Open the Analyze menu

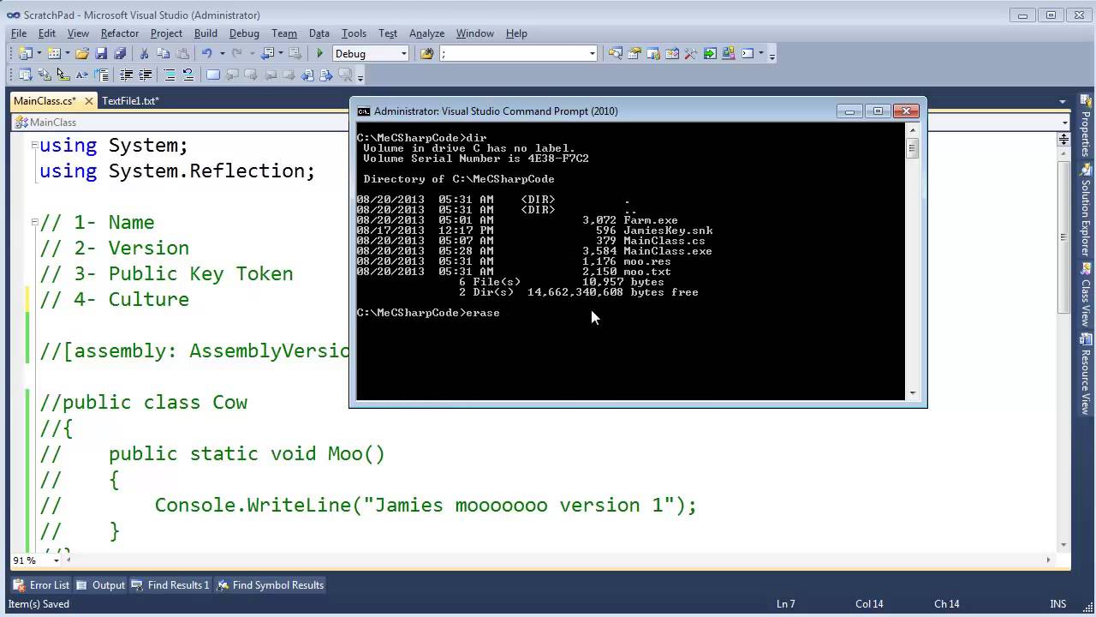point(426,33)
